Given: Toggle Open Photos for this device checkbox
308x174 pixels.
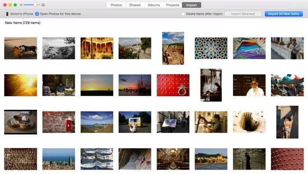Looking at the screenshot, I should click(x=37, y=14).
